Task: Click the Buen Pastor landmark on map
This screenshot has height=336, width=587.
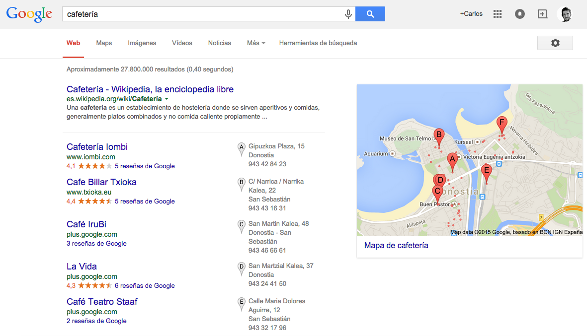Action: (438, 204)
